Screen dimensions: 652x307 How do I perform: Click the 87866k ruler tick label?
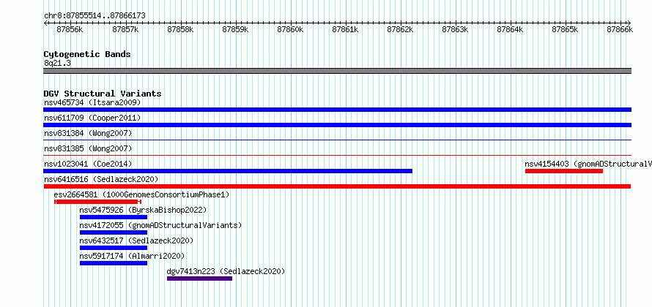coord(620,29)
